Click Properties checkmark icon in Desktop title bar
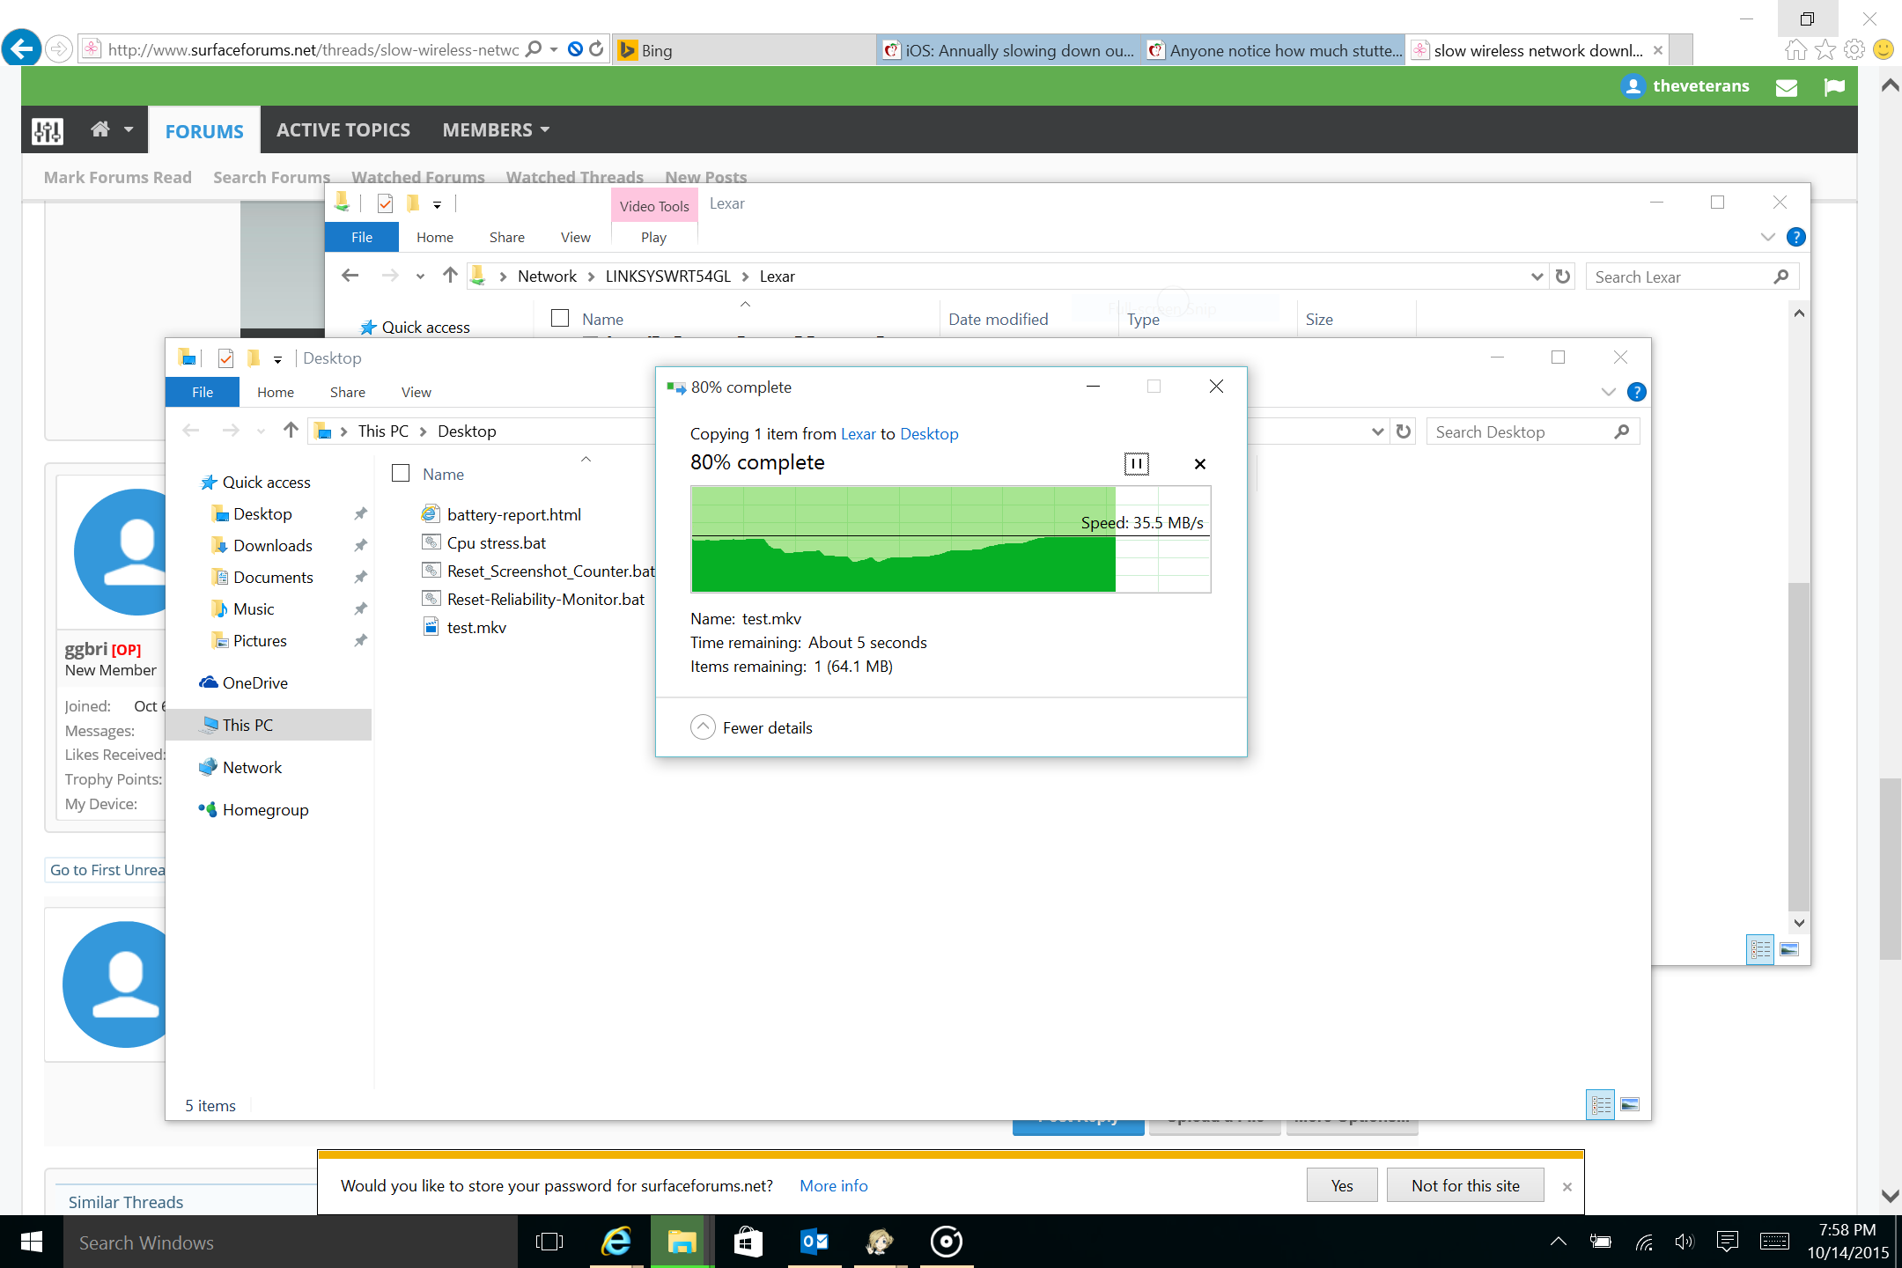 226,358
